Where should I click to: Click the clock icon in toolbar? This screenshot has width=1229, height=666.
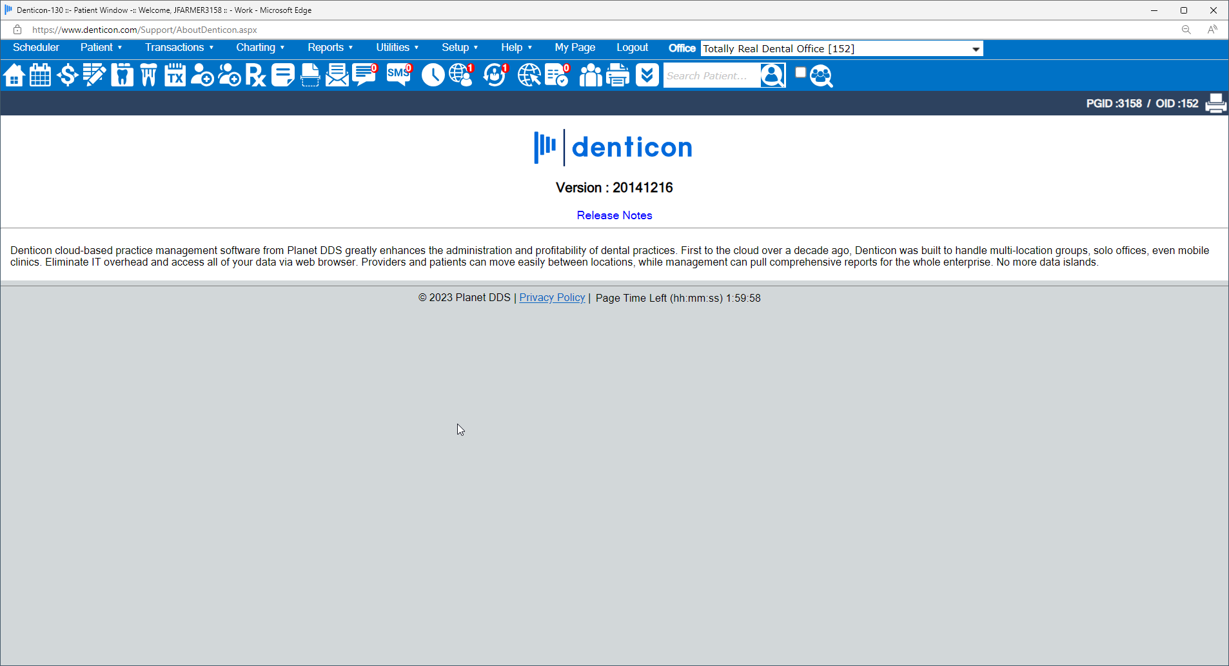coord(433,75)
